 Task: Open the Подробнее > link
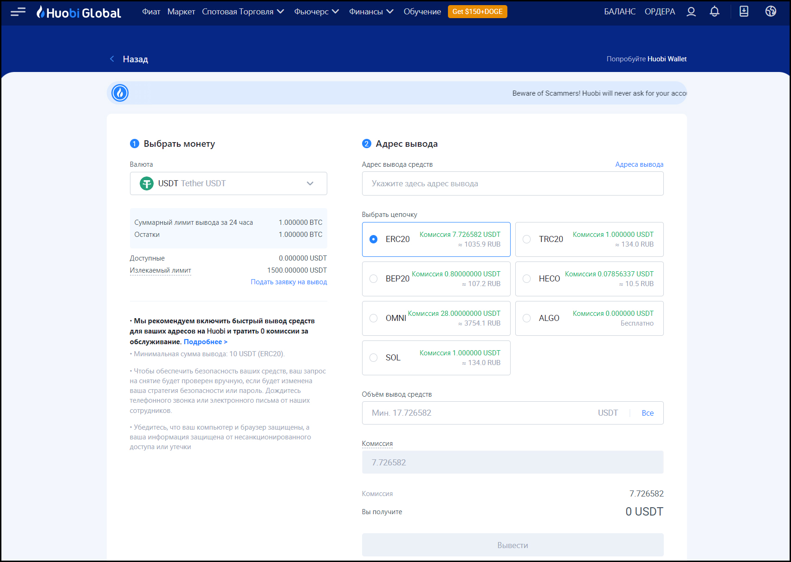click(206, 342)
